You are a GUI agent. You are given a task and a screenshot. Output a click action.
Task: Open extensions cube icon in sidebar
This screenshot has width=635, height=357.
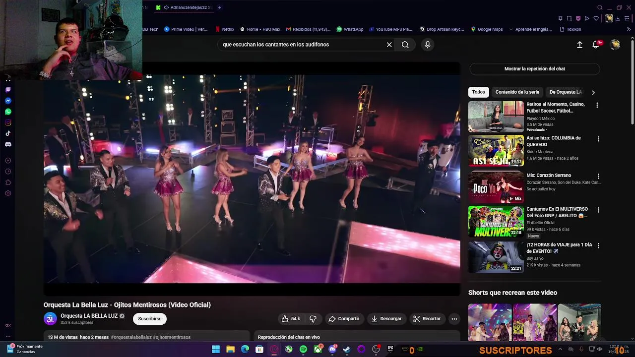(8, 182)
